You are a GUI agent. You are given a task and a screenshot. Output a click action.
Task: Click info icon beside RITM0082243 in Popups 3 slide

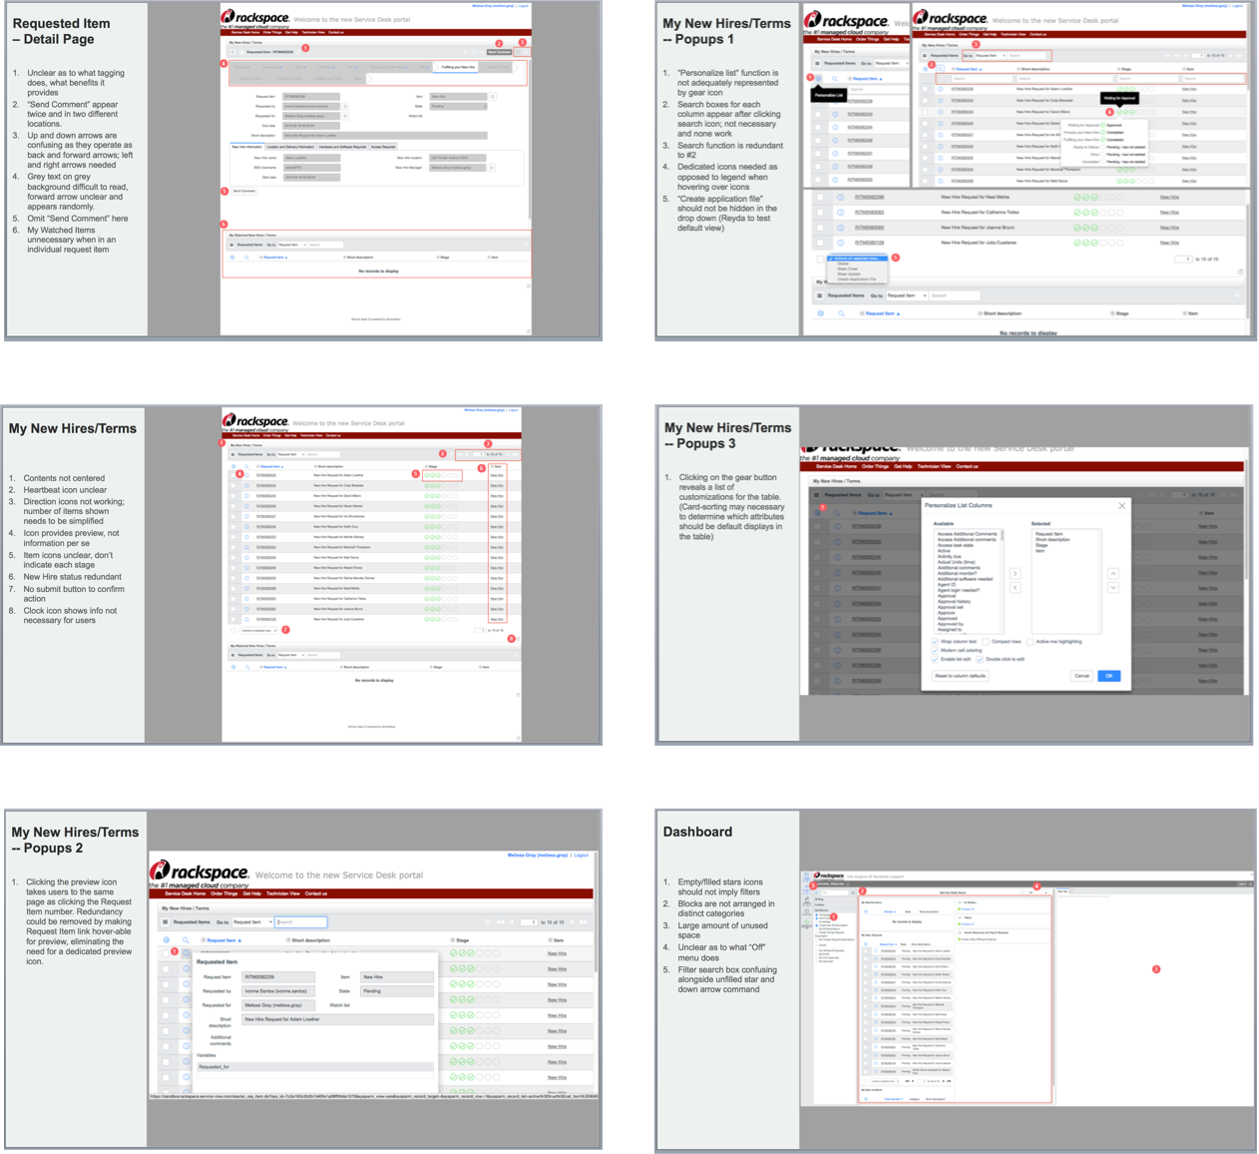(837, 542)
